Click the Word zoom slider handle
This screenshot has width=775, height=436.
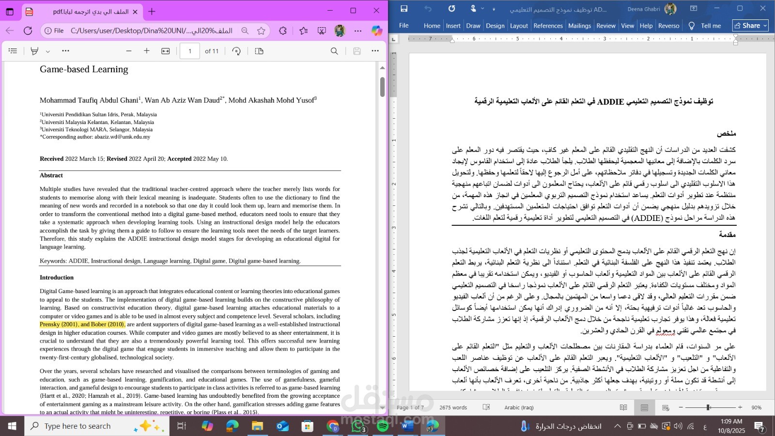click(708, 407)
